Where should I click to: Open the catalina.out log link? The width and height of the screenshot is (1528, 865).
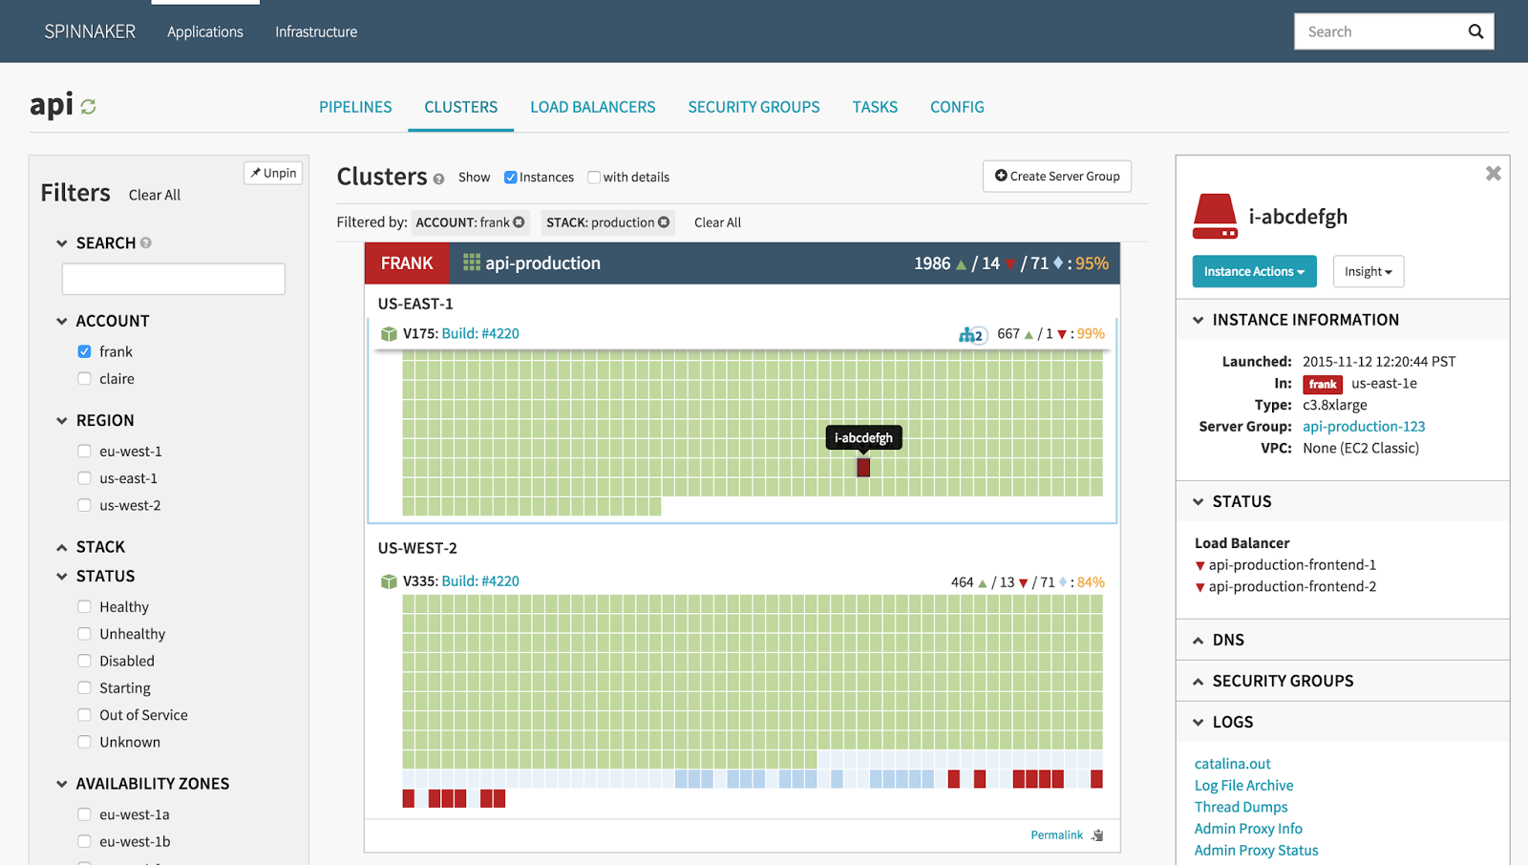click(1232, 764)
